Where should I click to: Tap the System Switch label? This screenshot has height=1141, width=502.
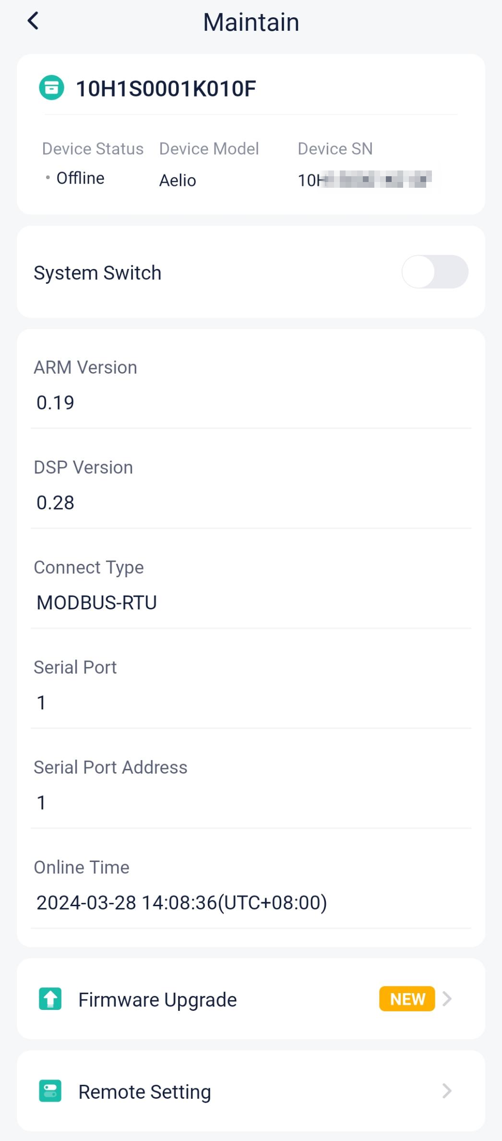[97, 273]
